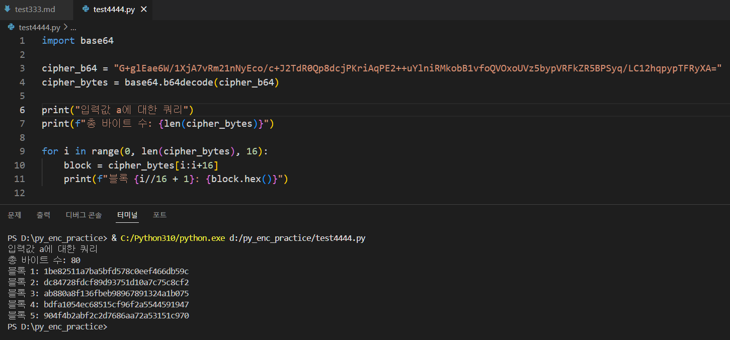Select the test4444.py editor tab
The height and width of the screenshot is (340, 730).
tap(114, 10)
